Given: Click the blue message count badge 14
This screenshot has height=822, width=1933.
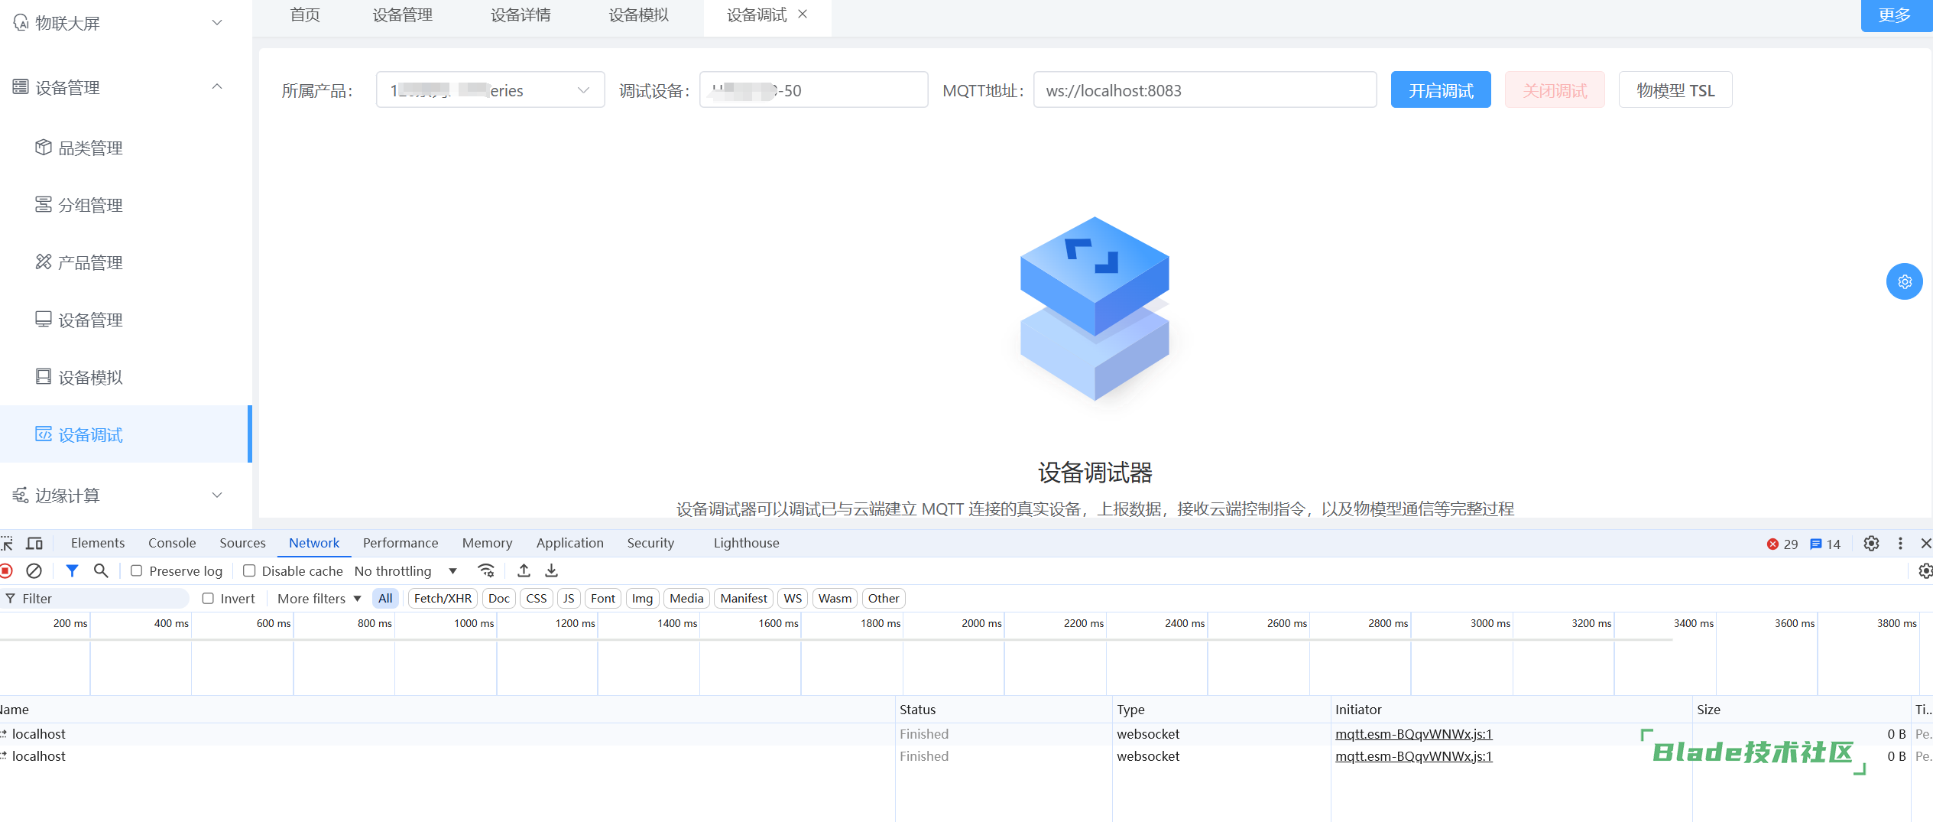Looking at the screenshot, I should [x=1825, y=544].
